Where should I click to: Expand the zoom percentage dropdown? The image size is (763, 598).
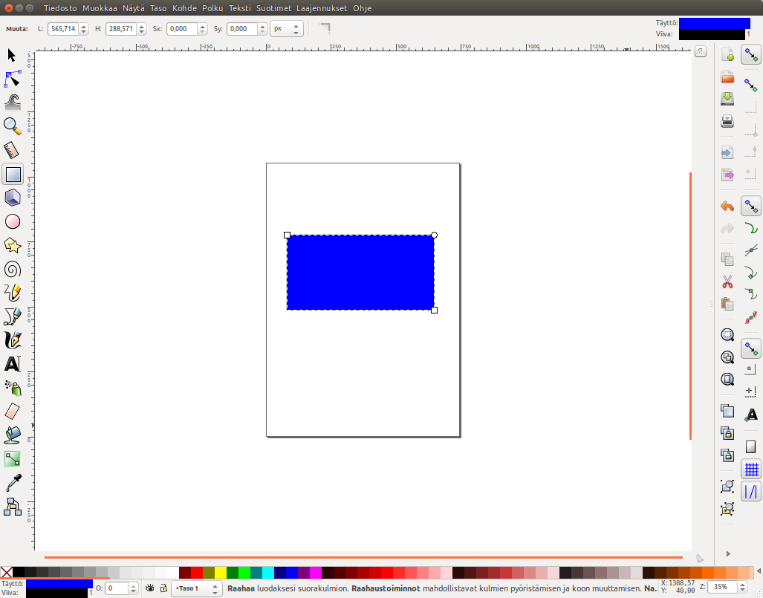[x=745, y=587]
